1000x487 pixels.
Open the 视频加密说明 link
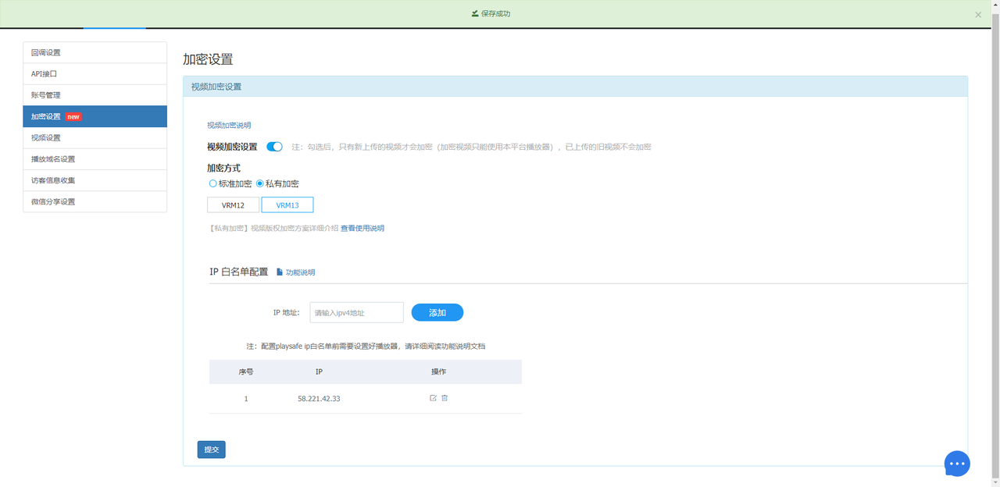click(x=229, y=125)
